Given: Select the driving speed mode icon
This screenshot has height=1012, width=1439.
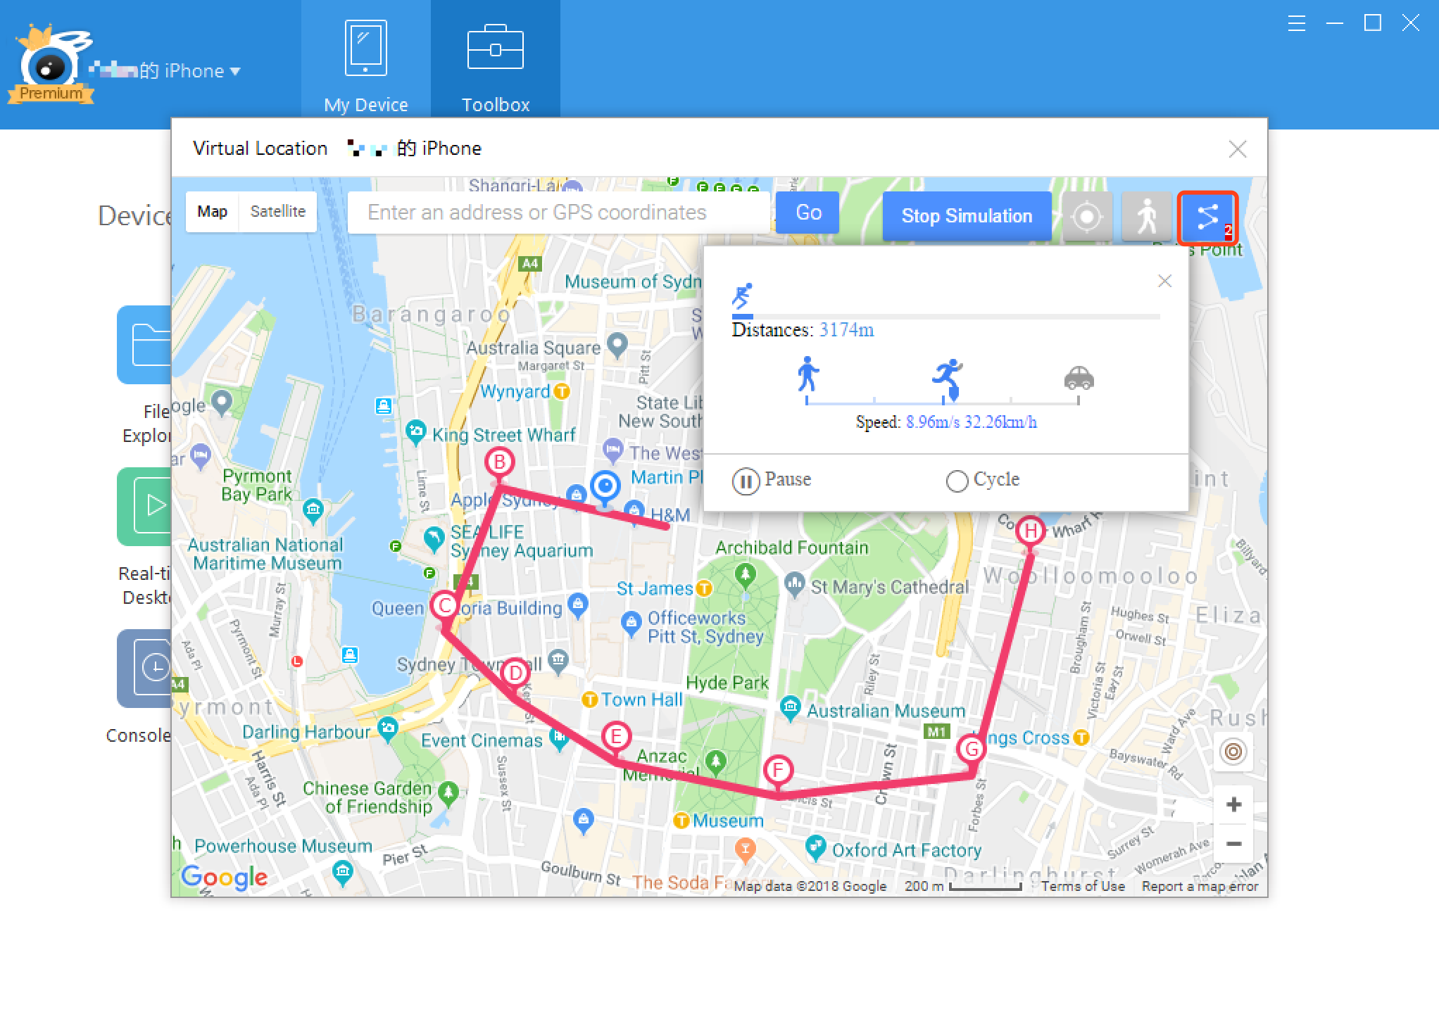Looking at the screenshot, I should [1078, 378].
